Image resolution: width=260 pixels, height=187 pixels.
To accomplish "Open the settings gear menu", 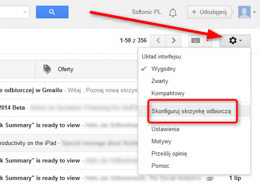I will (x=235, y=41).
